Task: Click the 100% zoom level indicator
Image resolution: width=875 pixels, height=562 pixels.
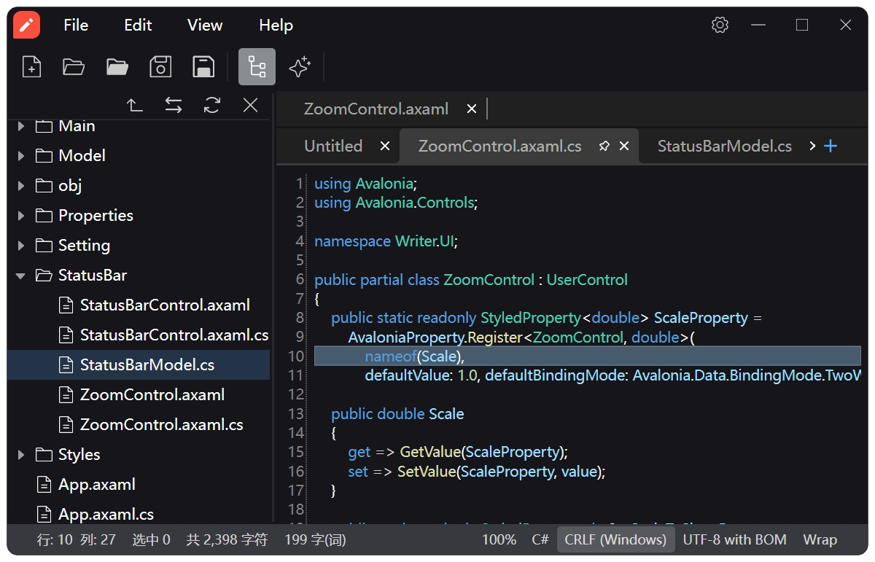Action: (499, 540)
